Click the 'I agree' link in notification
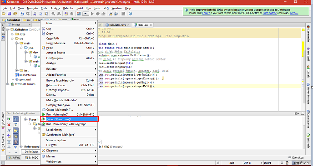This screenshot has height=166, width=313. 206,13
